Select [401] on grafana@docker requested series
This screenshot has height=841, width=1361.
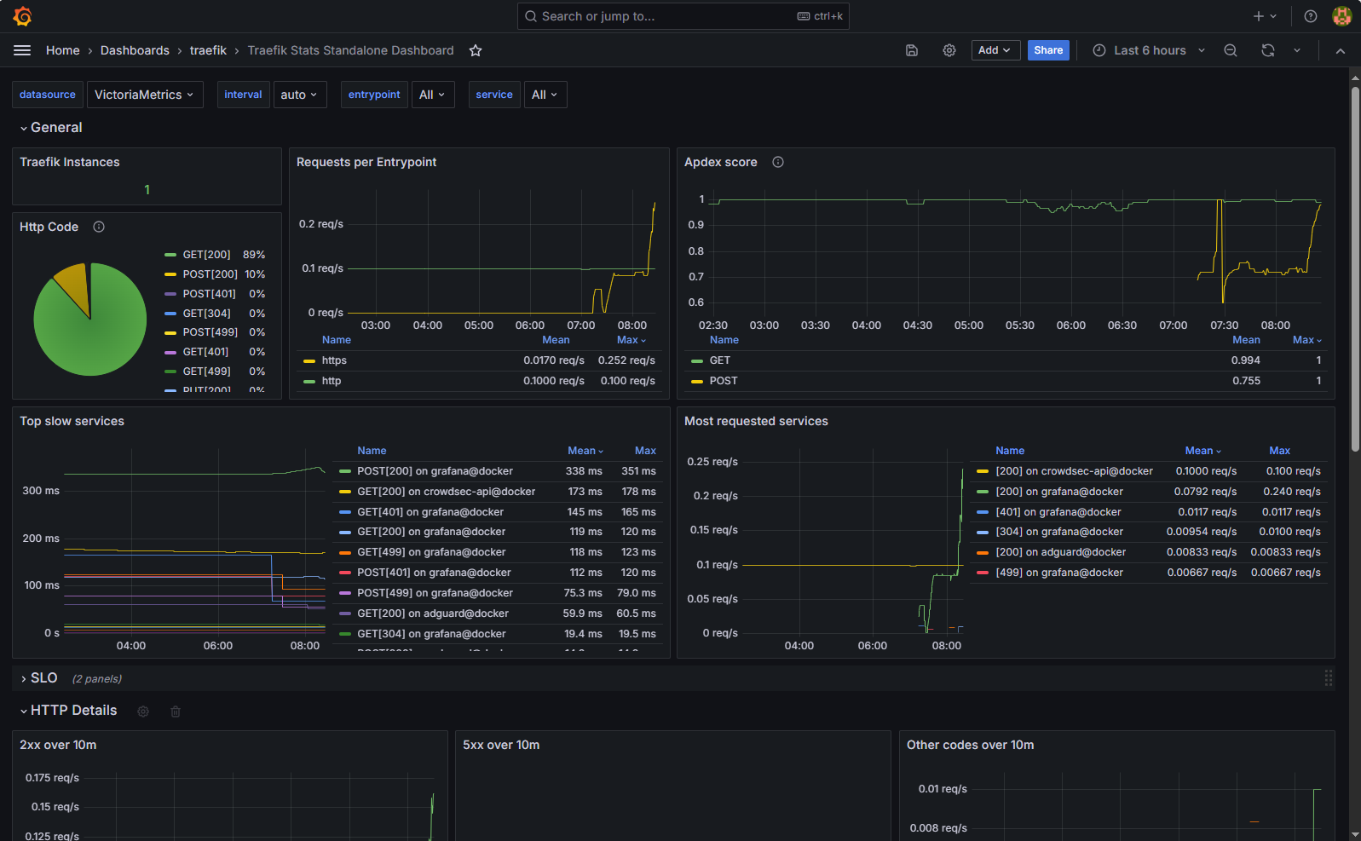tap(1058, 512)
